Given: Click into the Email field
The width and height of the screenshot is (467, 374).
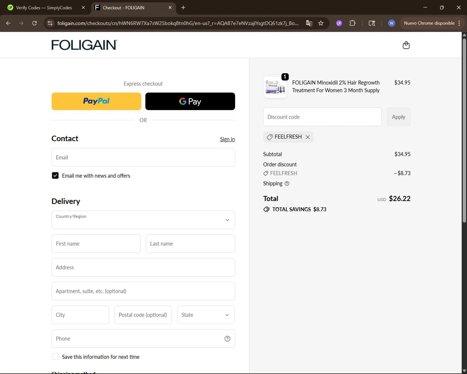Looking at the screenshot, I should pos(143,157).
